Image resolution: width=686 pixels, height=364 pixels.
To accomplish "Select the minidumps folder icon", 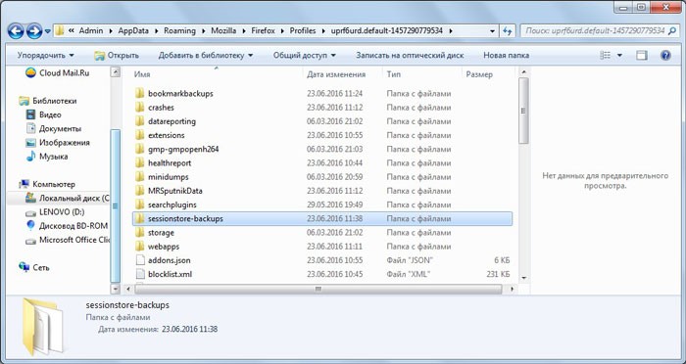I will coord(140,177).
